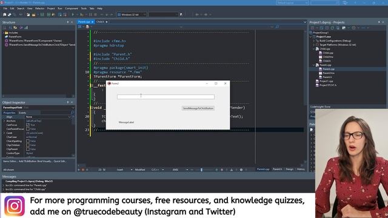Open the Project menu
This screenshot has height=218, width=388.
pyautogui.click(x=51, y=8)
